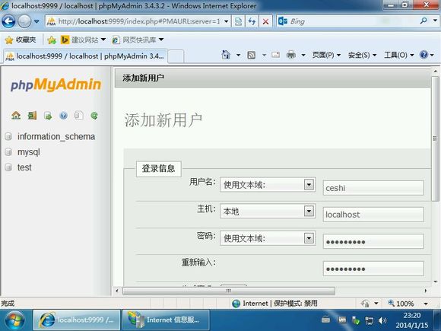This screenshot has width=441, height=331.
Task: Click the Read Mail toolbar icon
Action: click(275, 55)
